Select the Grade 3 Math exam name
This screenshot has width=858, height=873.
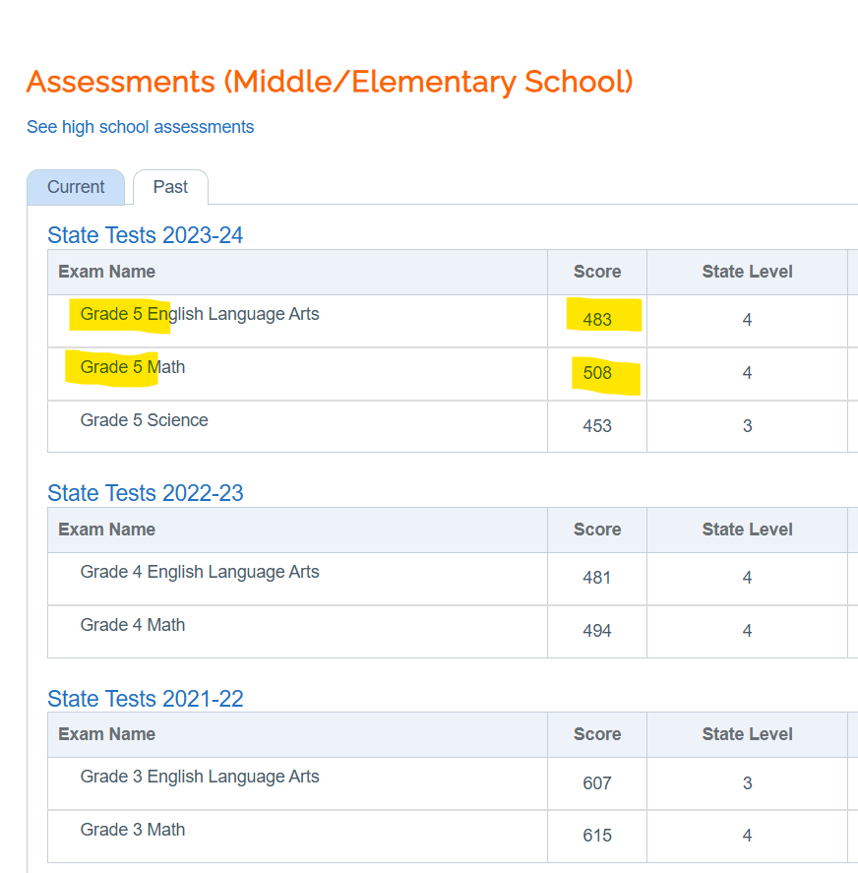click(x=133, y=831)
